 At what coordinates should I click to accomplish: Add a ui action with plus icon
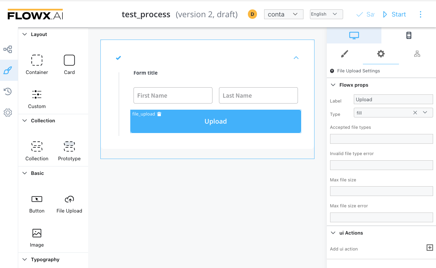pyautogui.click(x=430, y=248)
